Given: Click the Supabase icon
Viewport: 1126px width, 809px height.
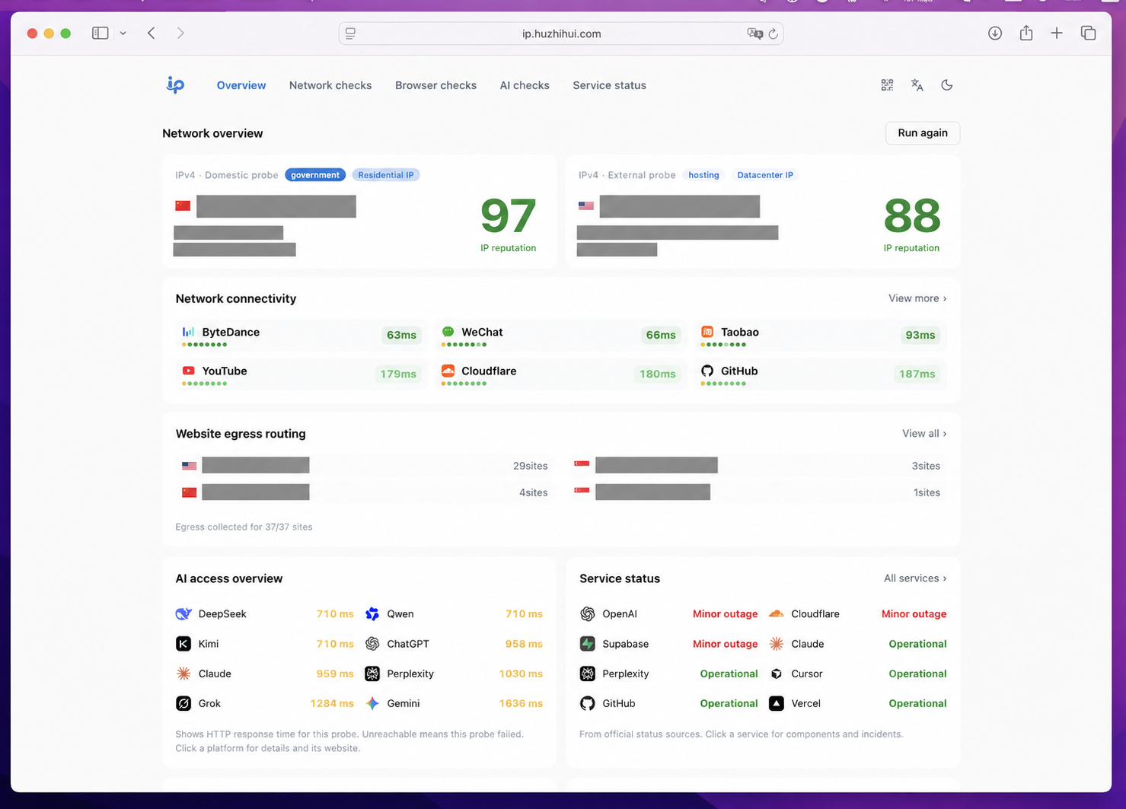Looking at the screenshot, I should (x=588, y=644).
